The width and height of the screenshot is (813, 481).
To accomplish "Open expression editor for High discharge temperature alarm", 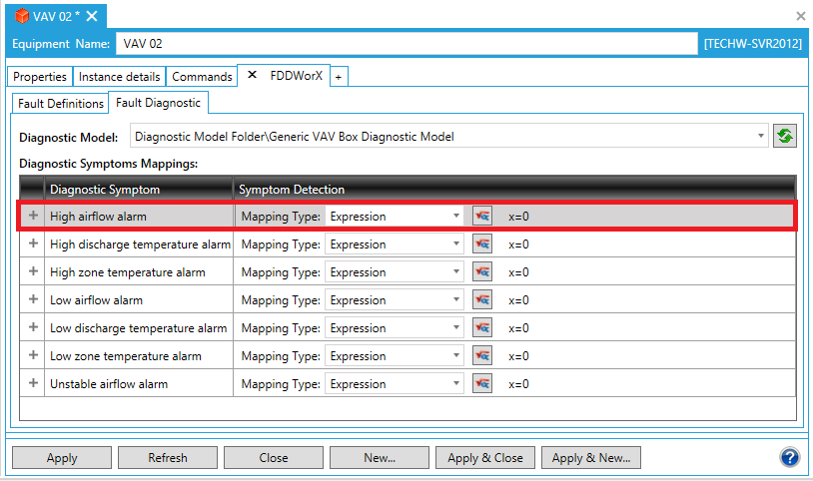I will [482, 244].
